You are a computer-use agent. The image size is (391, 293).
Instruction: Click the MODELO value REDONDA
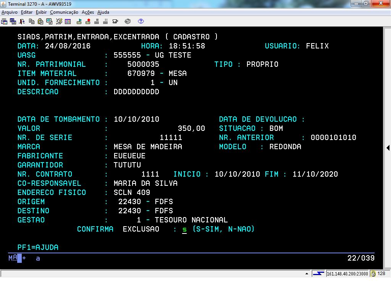[285, 147]
